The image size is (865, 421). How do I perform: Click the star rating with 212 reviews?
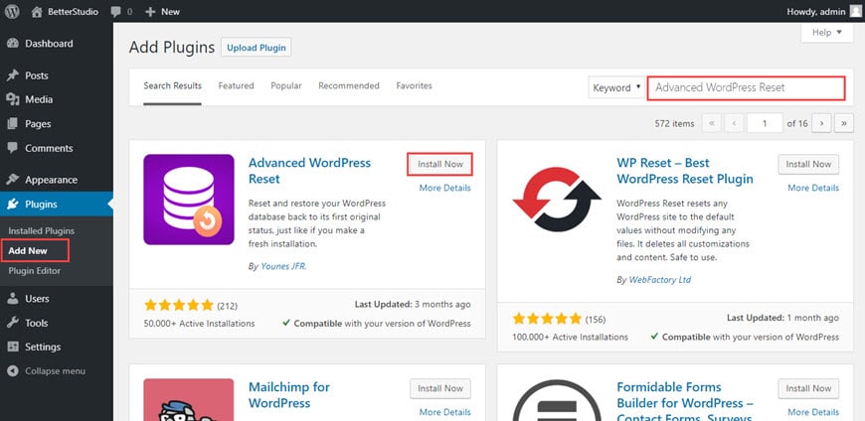tap(178, 305)
